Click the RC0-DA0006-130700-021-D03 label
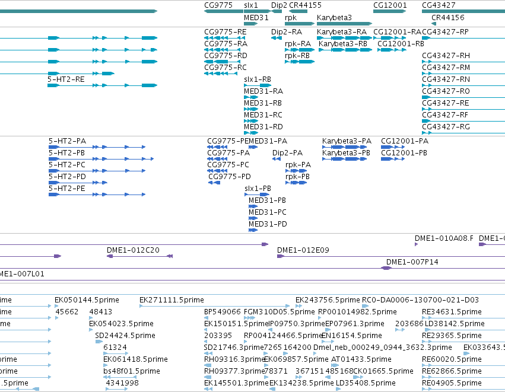 (420, 300)
